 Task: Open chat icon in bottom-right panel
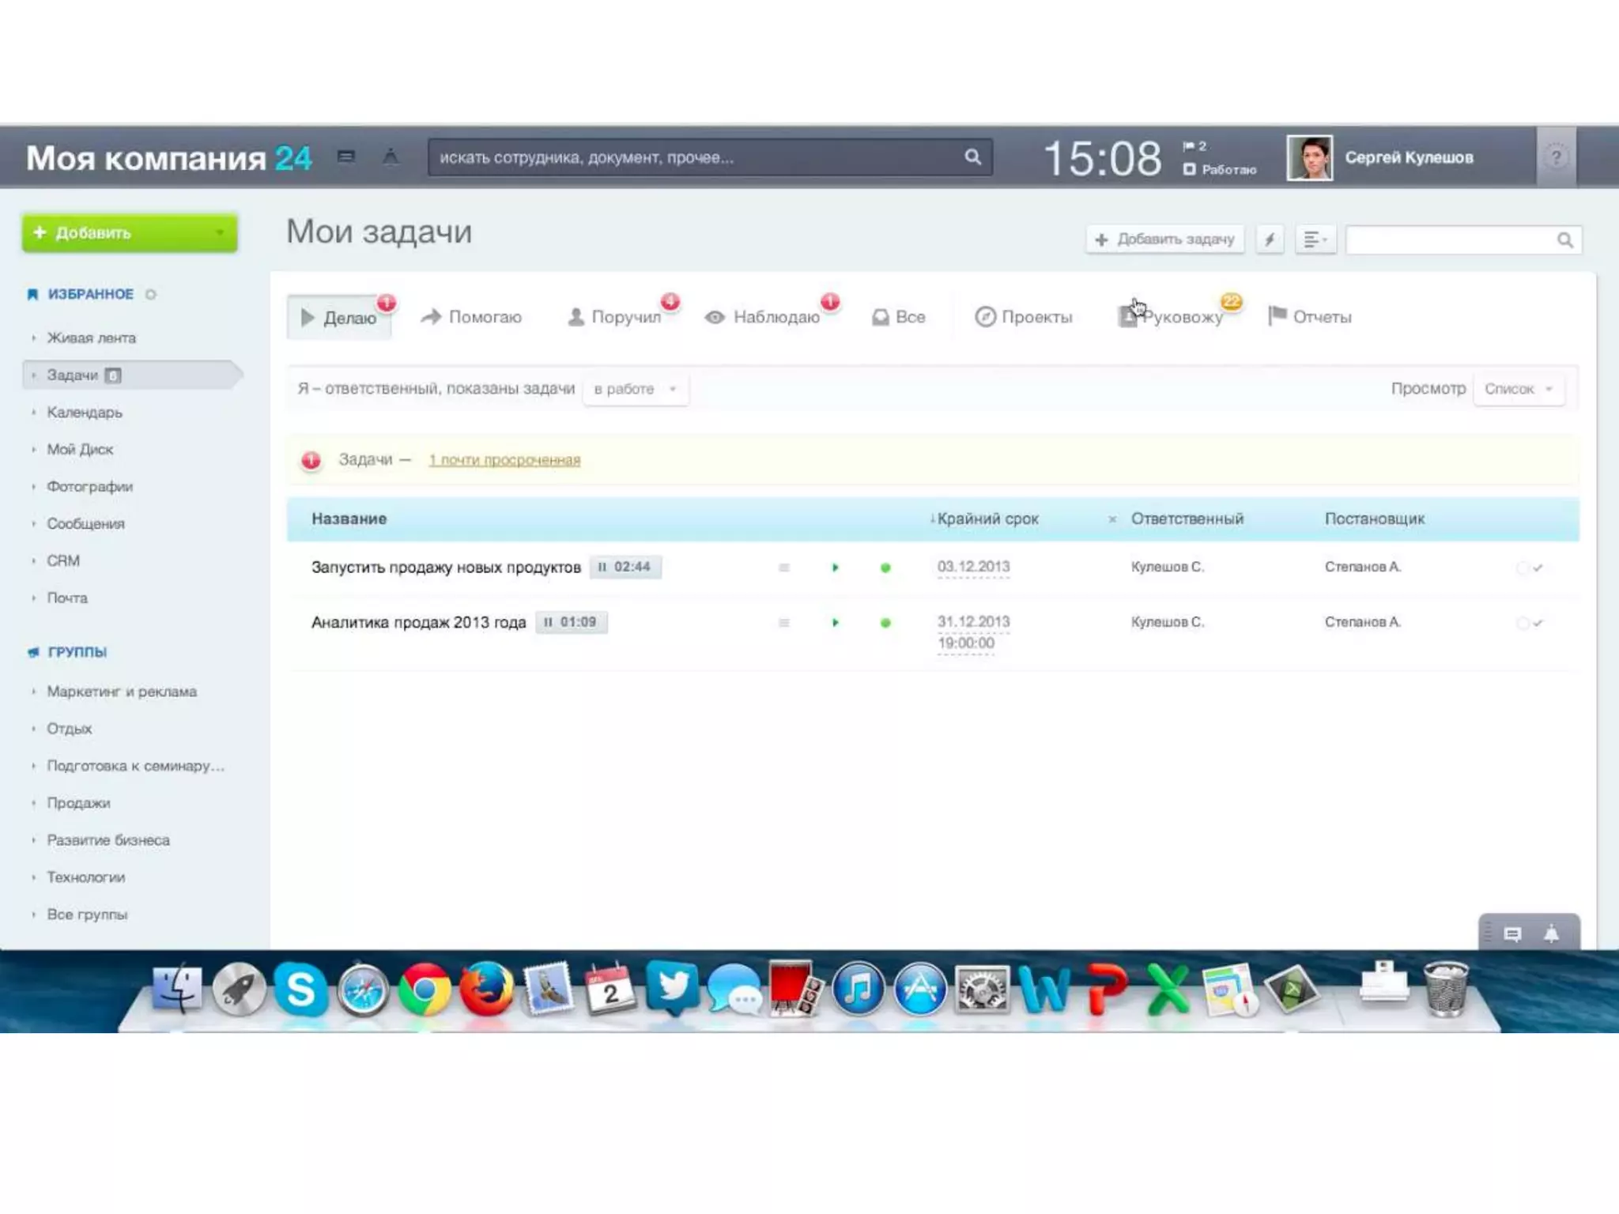(x=1512, y=934)
